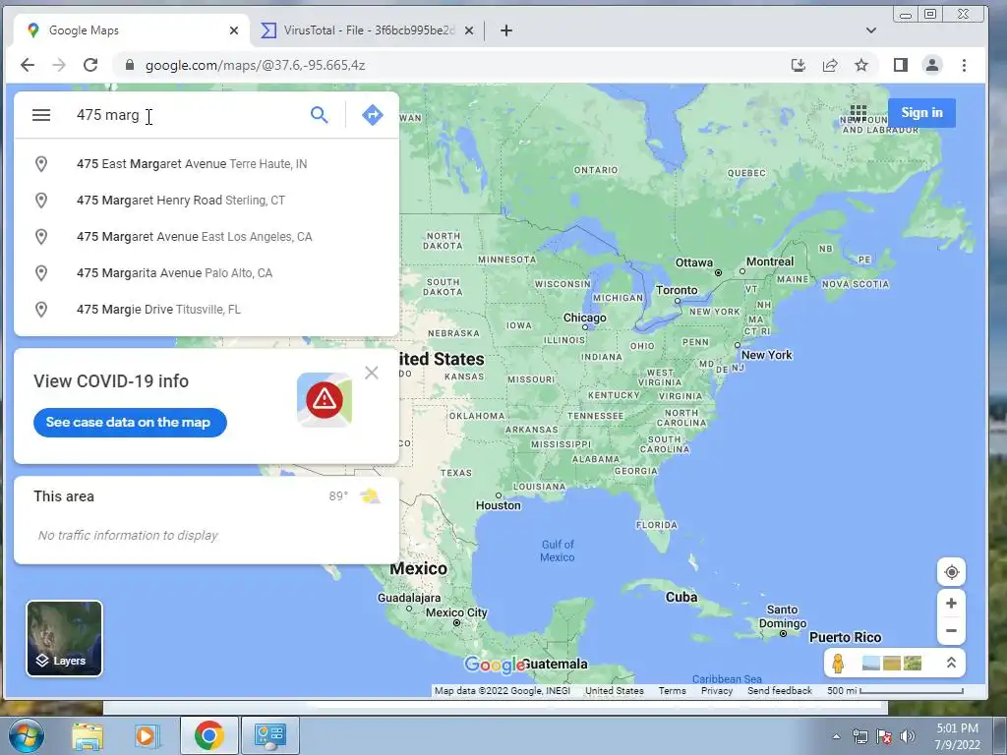Click the install app icon in address bar
Screen dimensions: 1007x755
click(x=799, y=65)
